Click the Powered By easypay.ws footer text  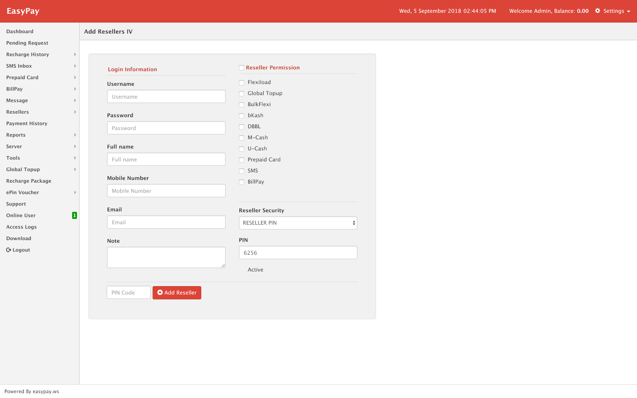click(x=32, y=391)
